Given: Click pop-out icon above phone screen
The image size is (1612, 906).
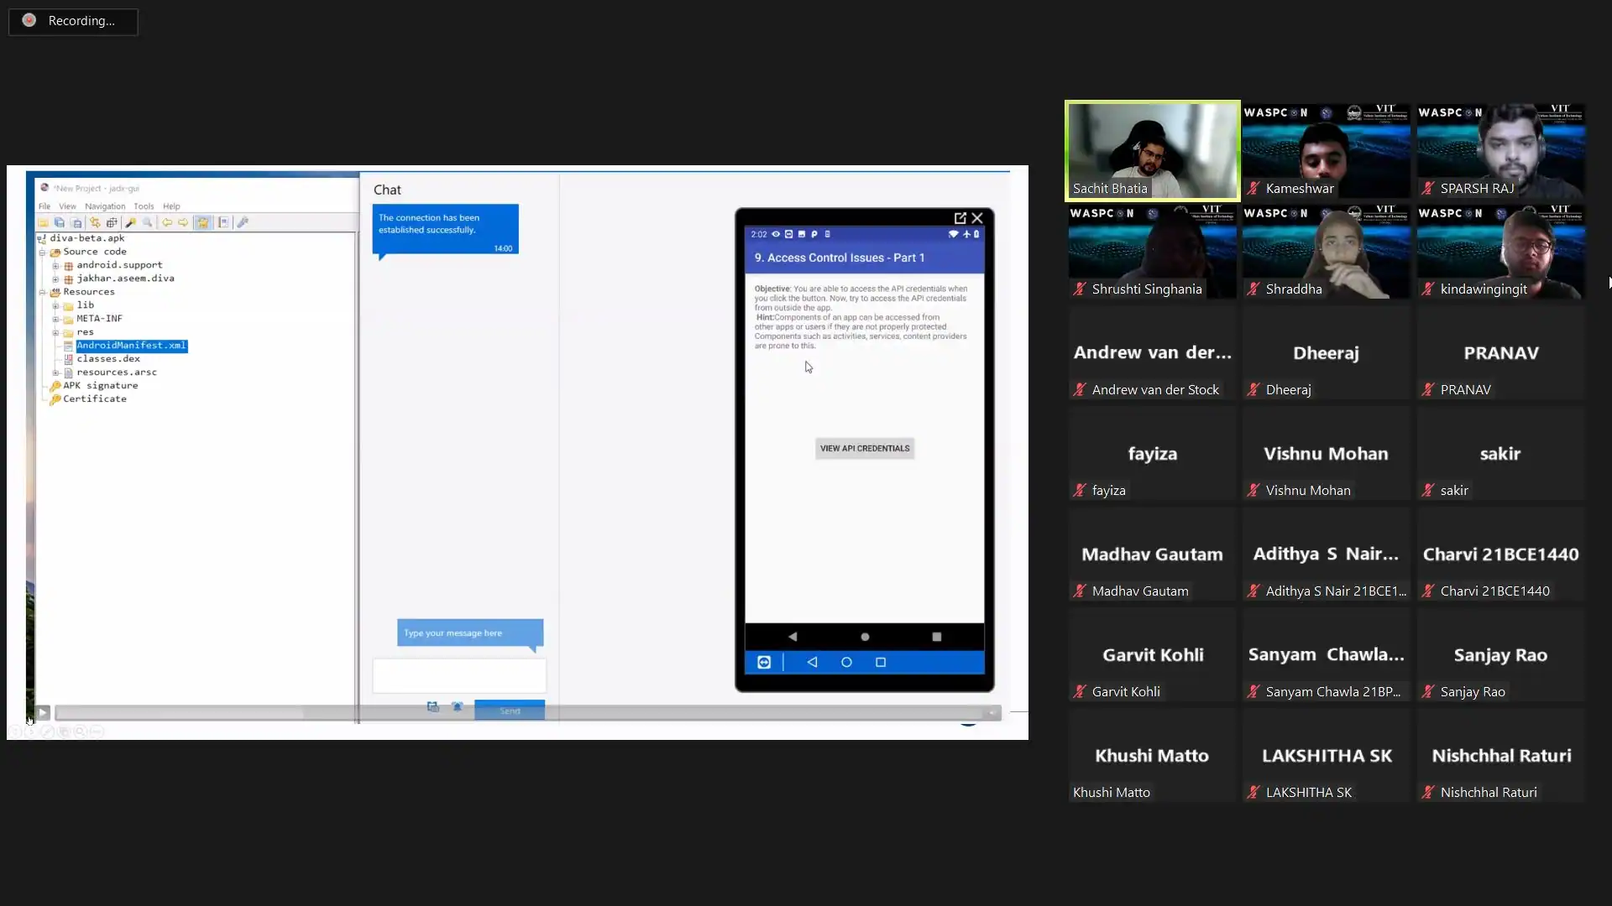Looking at the screenshot, I should 960,218.
